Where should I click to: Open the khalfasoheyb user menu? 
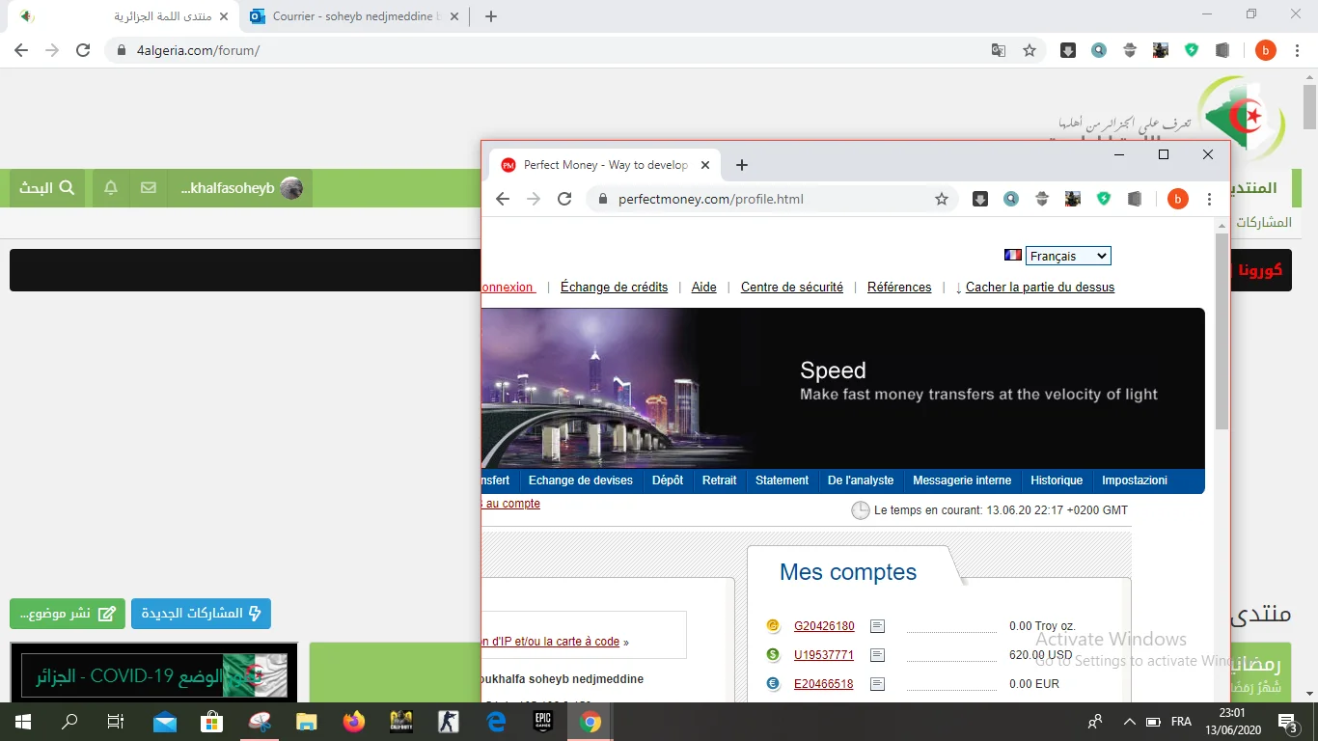click(x=241, y=188)
